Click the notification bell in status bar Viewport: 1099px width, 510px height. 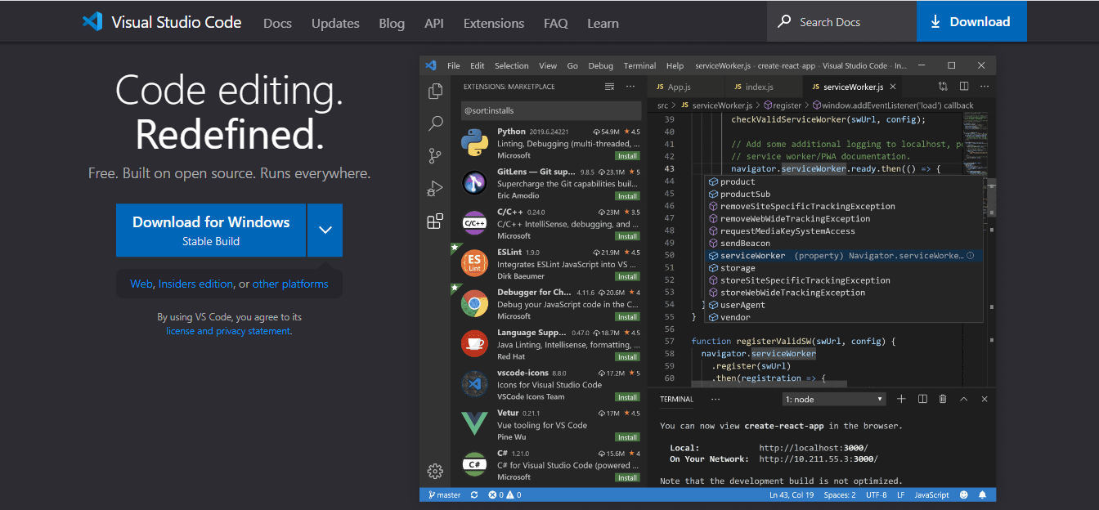tap(982, 494)
